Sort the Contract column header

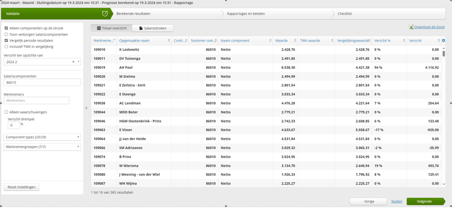180,41
